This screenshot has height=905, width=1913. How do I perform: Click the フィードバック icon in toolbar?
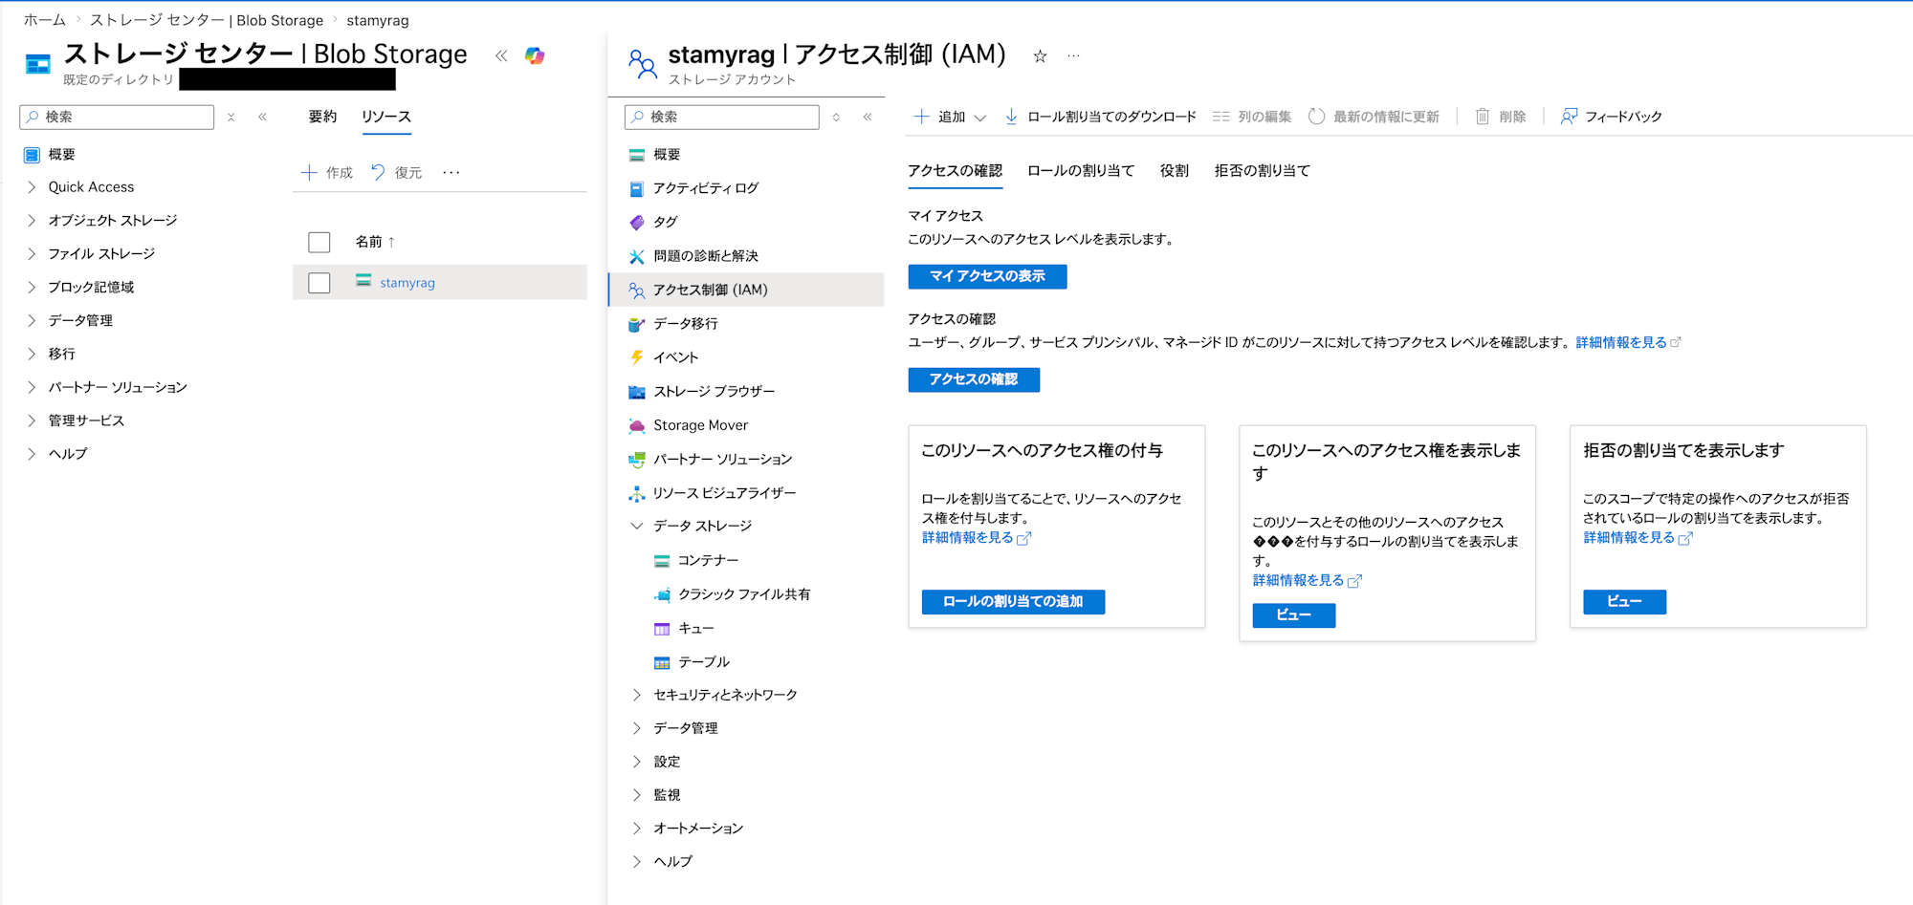point(1569,117)
